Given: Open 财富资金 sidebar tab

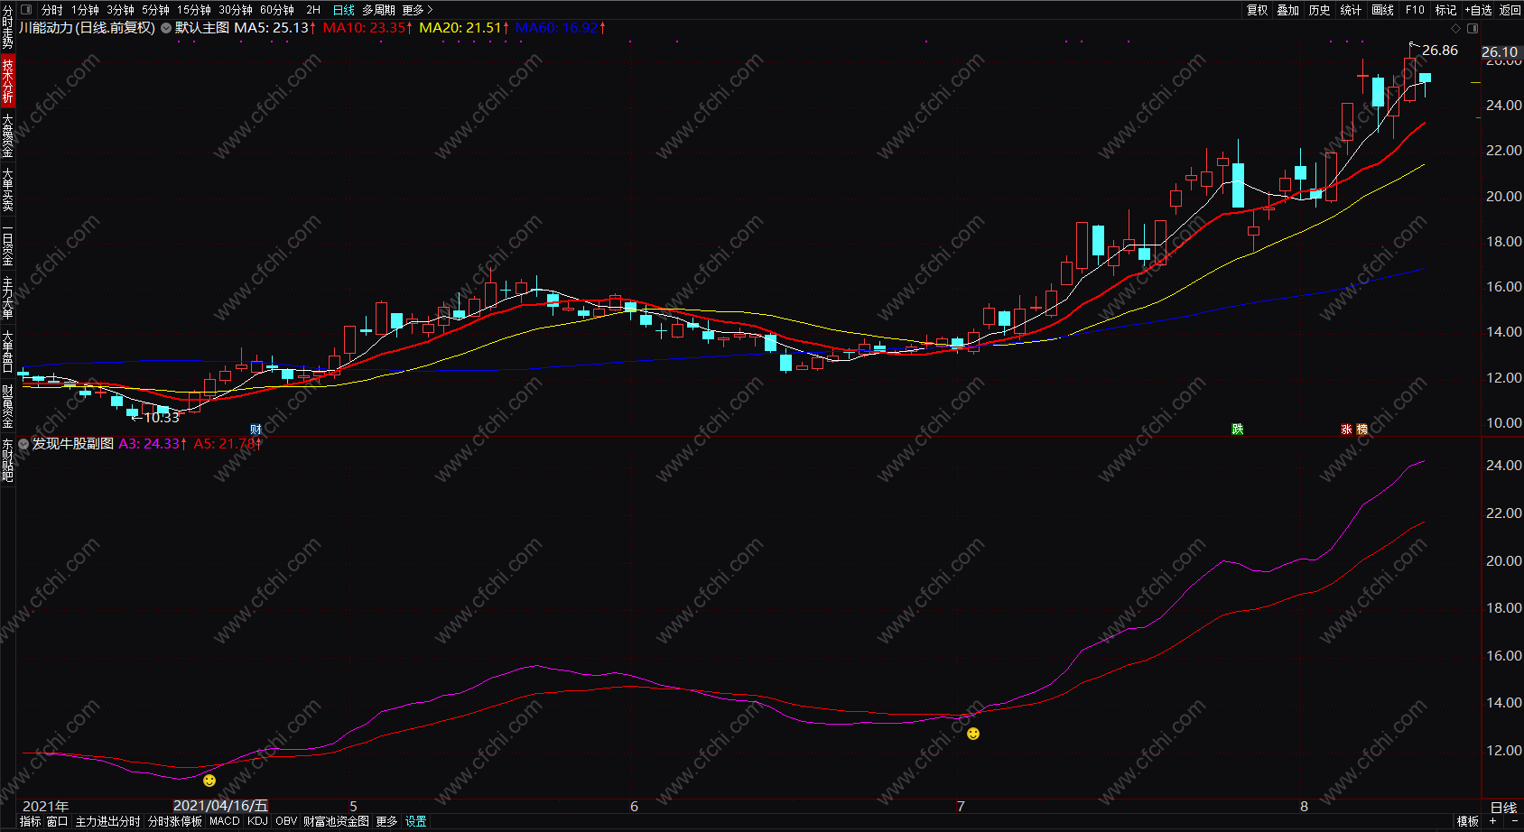Looking at the screenshot, I should click(x=7, y=406).
